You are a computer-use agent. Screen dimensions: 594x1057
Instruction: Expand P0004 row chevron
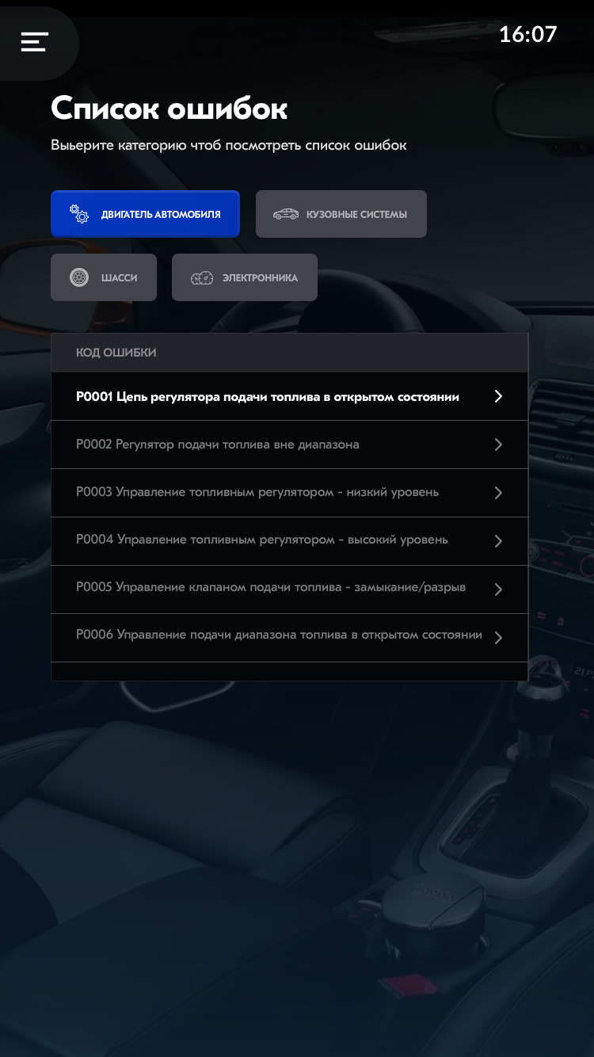click(x=498, y=541)
